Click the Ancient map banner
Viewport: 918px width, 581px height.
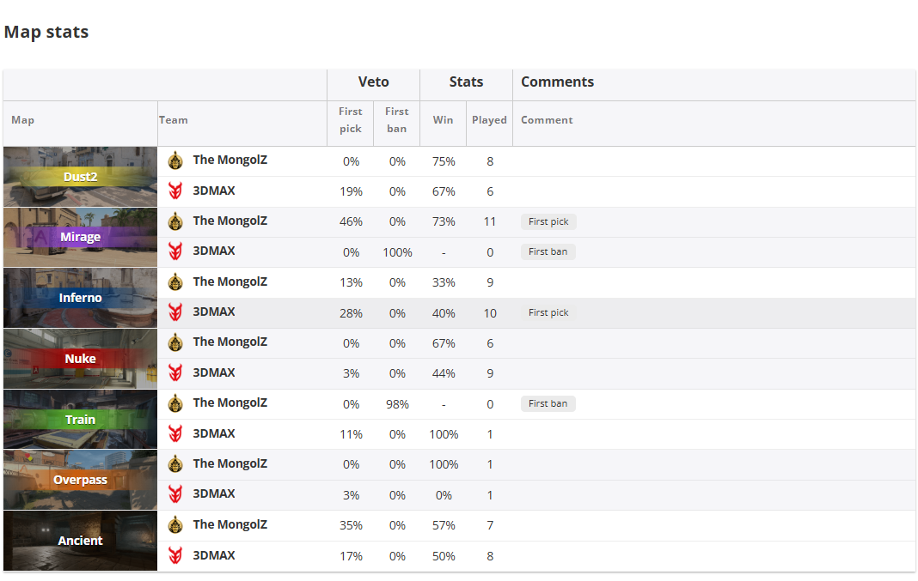pos(80,541)
